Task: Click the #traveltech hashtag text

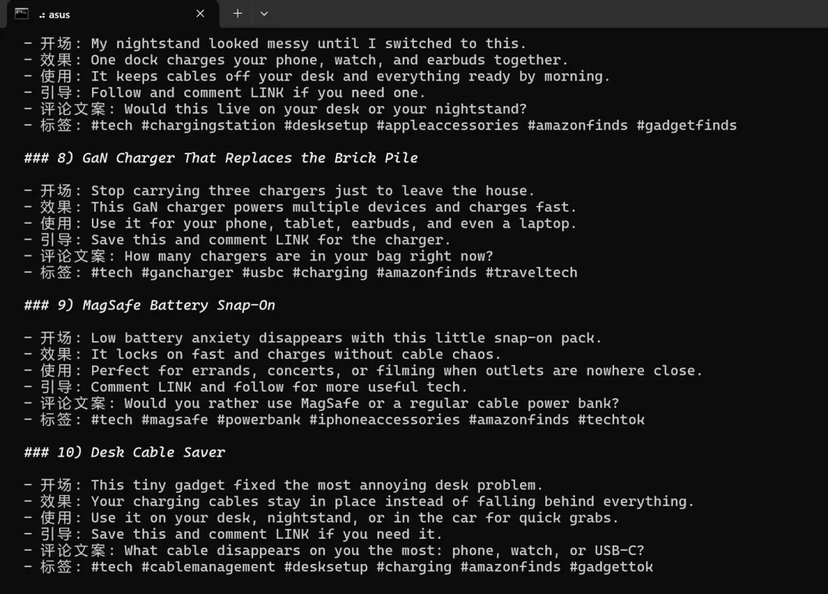Action: 531,273
